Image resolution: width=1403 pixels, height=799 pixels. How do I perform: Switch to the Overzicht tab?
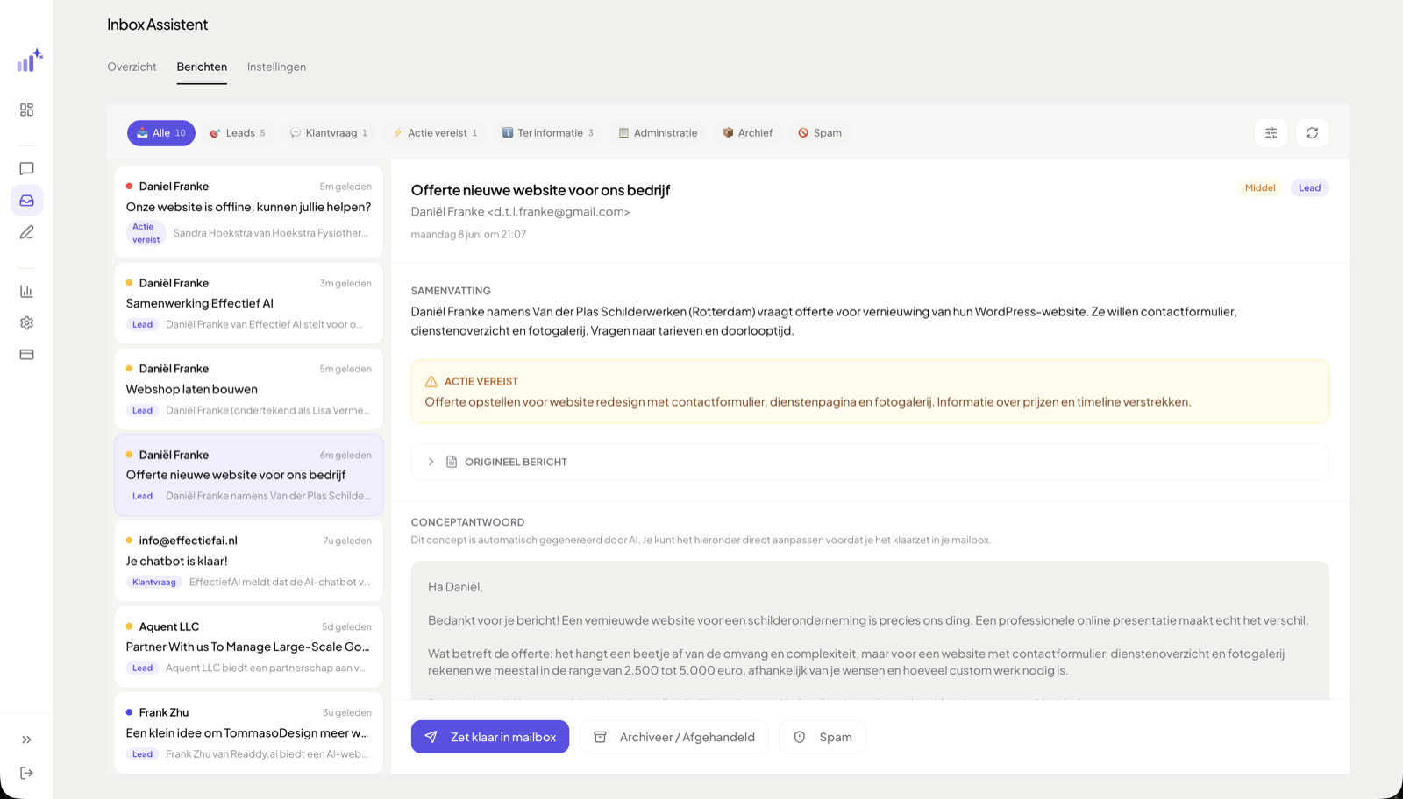132,67
